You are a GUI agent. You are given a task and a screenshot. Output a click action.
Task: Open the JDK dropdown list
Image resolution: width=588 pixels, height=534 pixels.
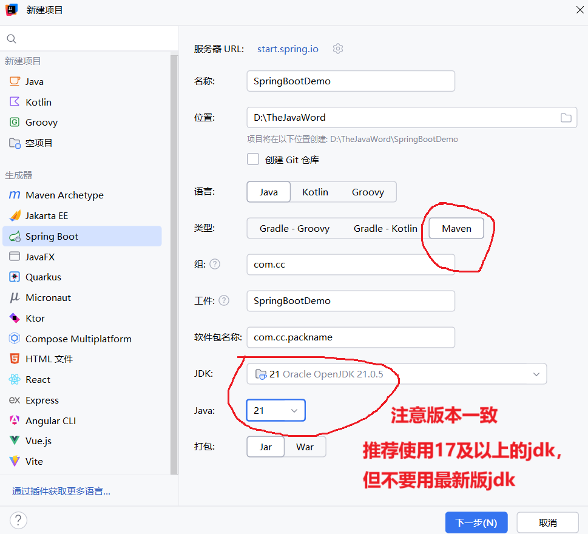click(x=397, y=374)
